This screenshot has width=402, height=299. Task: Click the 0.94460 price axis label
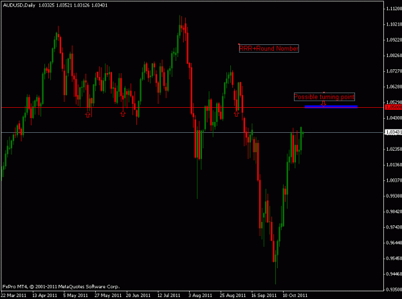pyautogui.click(x=394, y=274)
